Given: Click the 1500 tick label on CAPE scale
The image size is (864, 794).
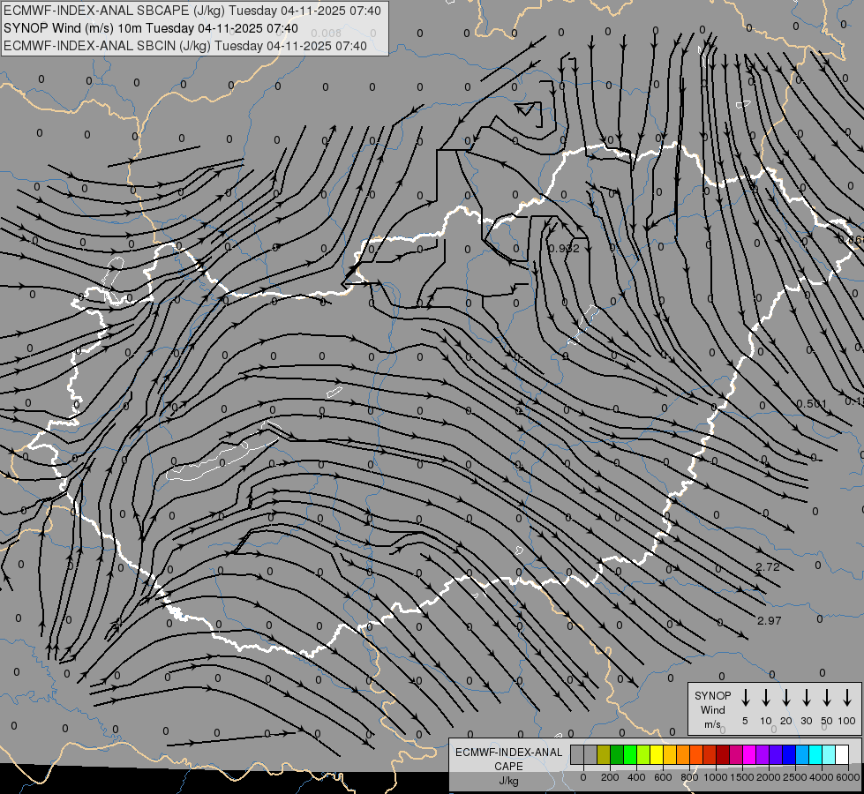Looking at the screenshot, I should pos(741,777).
